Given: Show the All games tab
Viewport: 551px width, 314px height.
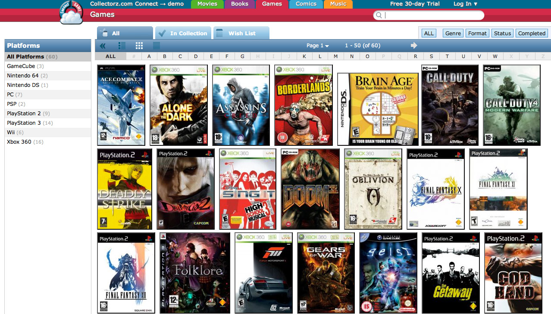Looking at the screenshot, I should point(125,33).
